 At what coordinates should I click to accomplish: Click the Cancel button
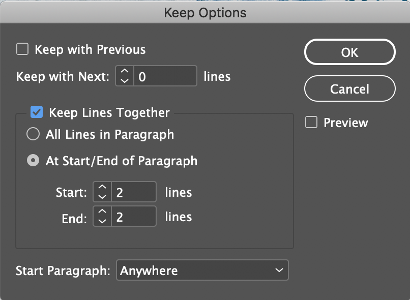coord(349,88)
